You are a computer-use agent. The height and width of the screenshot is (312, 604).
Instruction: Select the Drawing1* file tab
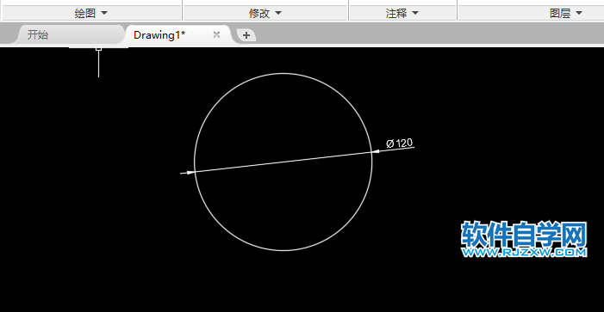(x=159, y=35)
